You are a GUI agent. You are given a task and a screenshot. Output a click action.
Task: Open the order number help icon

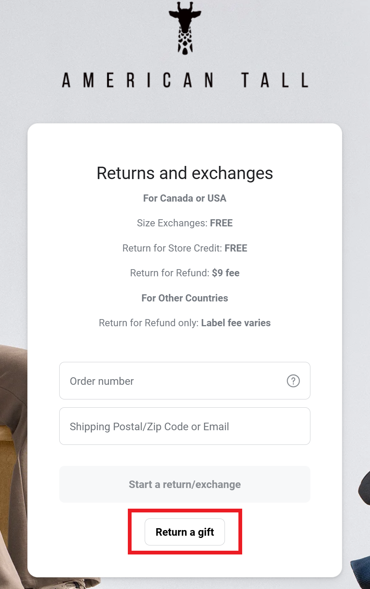293,381
